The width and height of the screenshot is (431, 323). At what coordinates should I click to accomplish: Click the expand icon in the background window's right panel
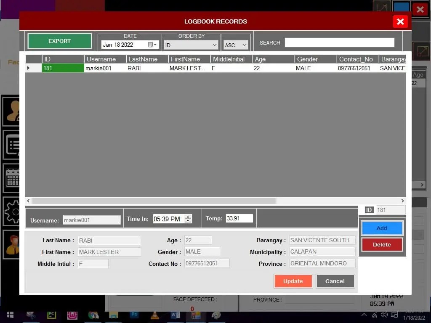(422, 52)
